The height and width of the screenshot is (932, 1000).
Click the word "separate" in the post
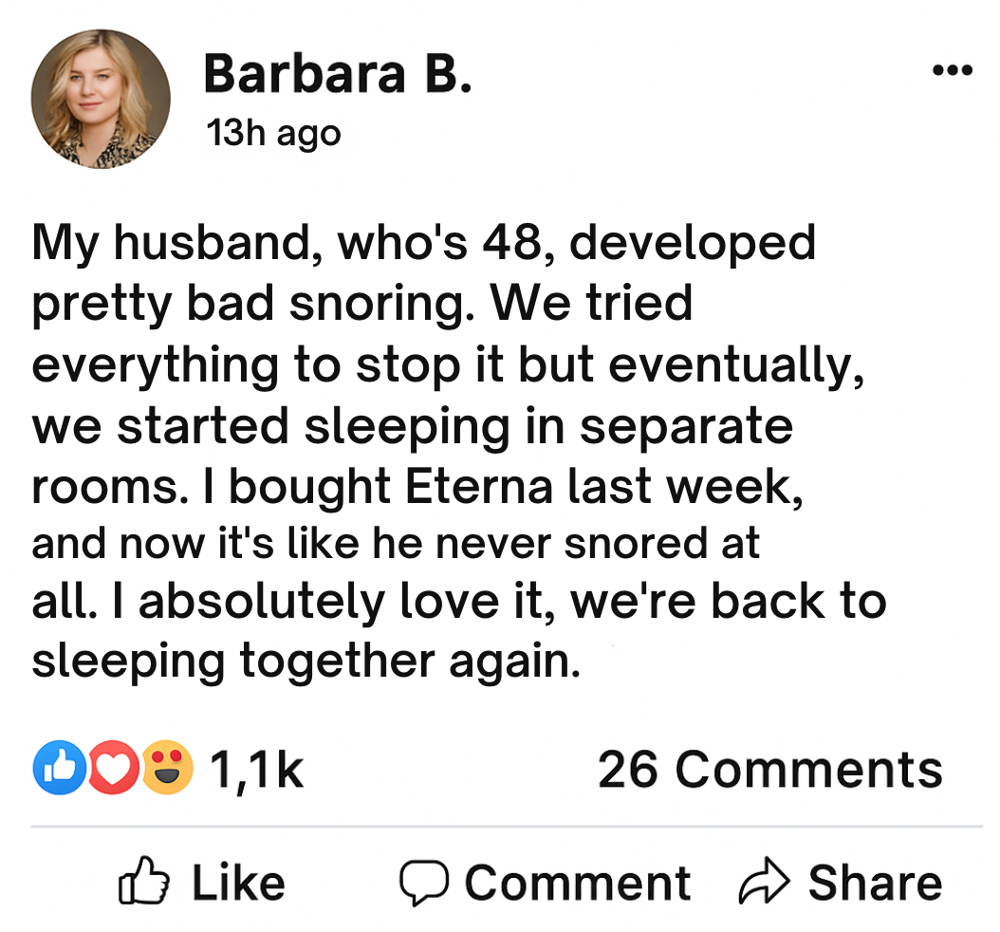685,426
